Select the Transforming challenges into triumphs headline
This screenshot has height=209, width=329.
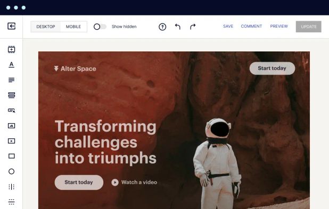click(x=105, y=142)
